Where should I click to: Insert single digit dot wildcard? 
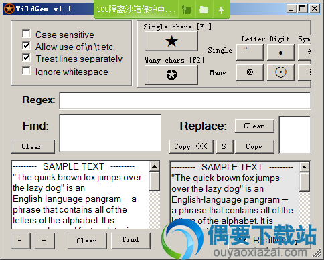tap(280, 52)
